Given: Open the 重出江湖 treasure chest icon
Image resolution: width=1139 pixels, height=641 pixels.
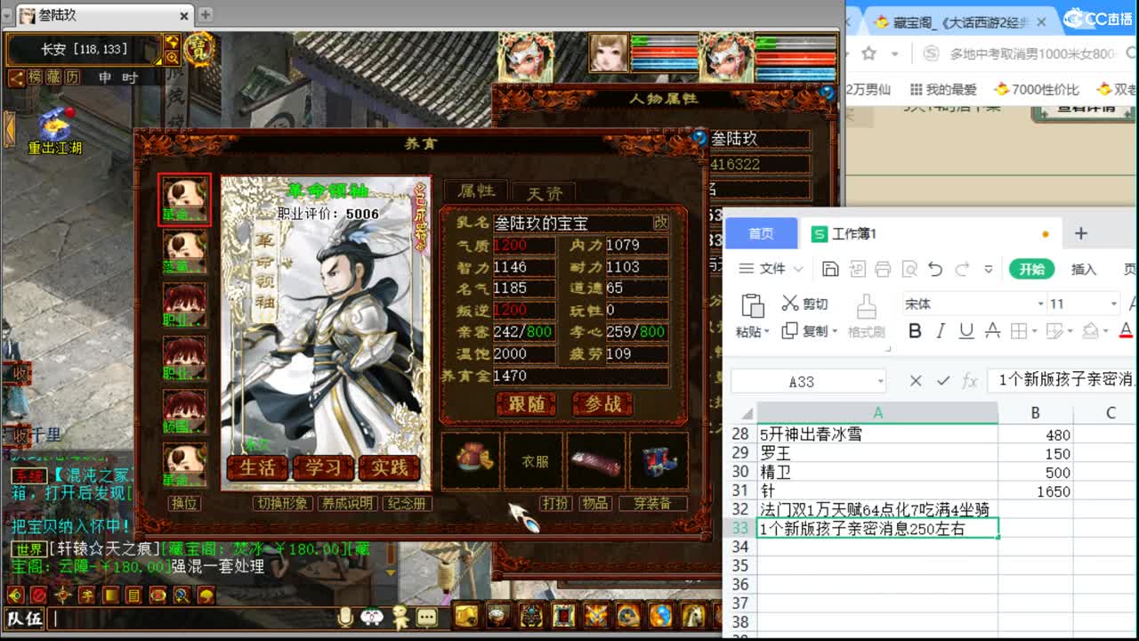Looking at the screenshot, I should [55, 125].
